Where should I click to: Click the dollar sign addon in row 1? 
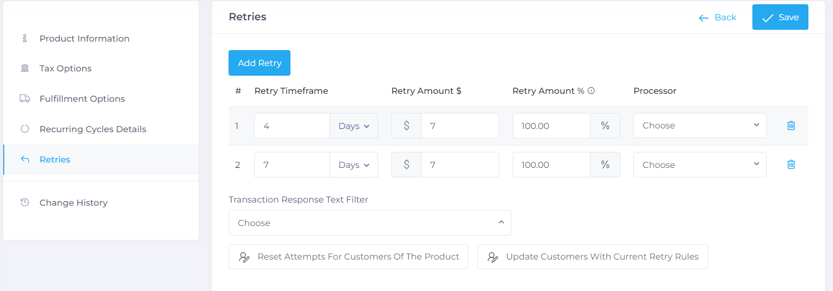click(x=406, y=126)
